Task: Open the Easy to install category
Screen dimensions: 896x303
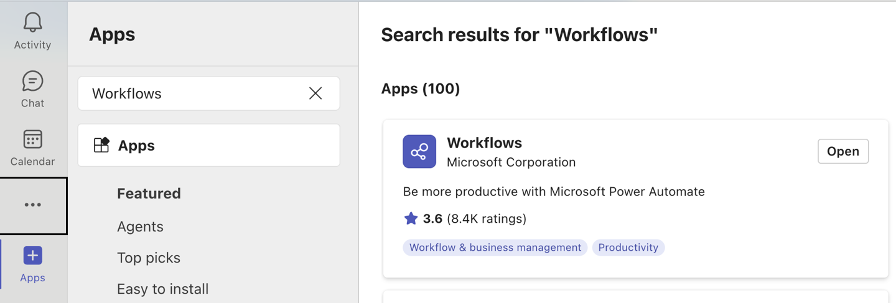Action: pyautogui.click(x=162, y=289)
